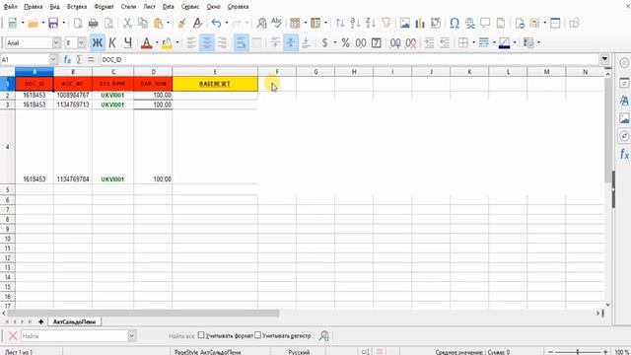Insert special character Omega icon
The image size is (631, 355).
point(455,23)
